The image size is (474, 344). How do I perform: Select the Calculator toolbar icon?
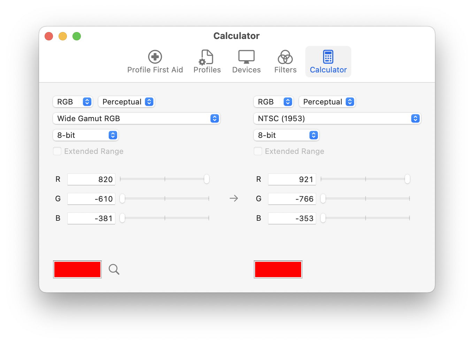coord(328,57)
